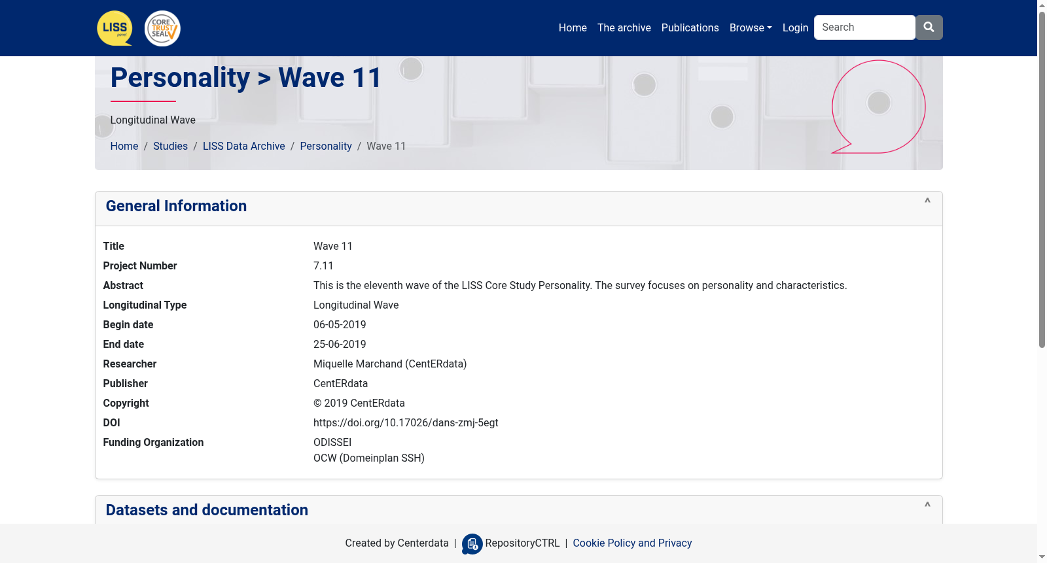Click the Publisher value CentERdata
The height and width of the screenshot is (563, 1047).
coord(340,383)
